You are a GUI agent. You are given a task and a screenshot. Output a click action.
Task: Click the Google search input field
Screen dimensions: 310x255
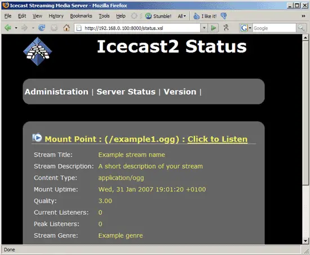click(274, 28)
